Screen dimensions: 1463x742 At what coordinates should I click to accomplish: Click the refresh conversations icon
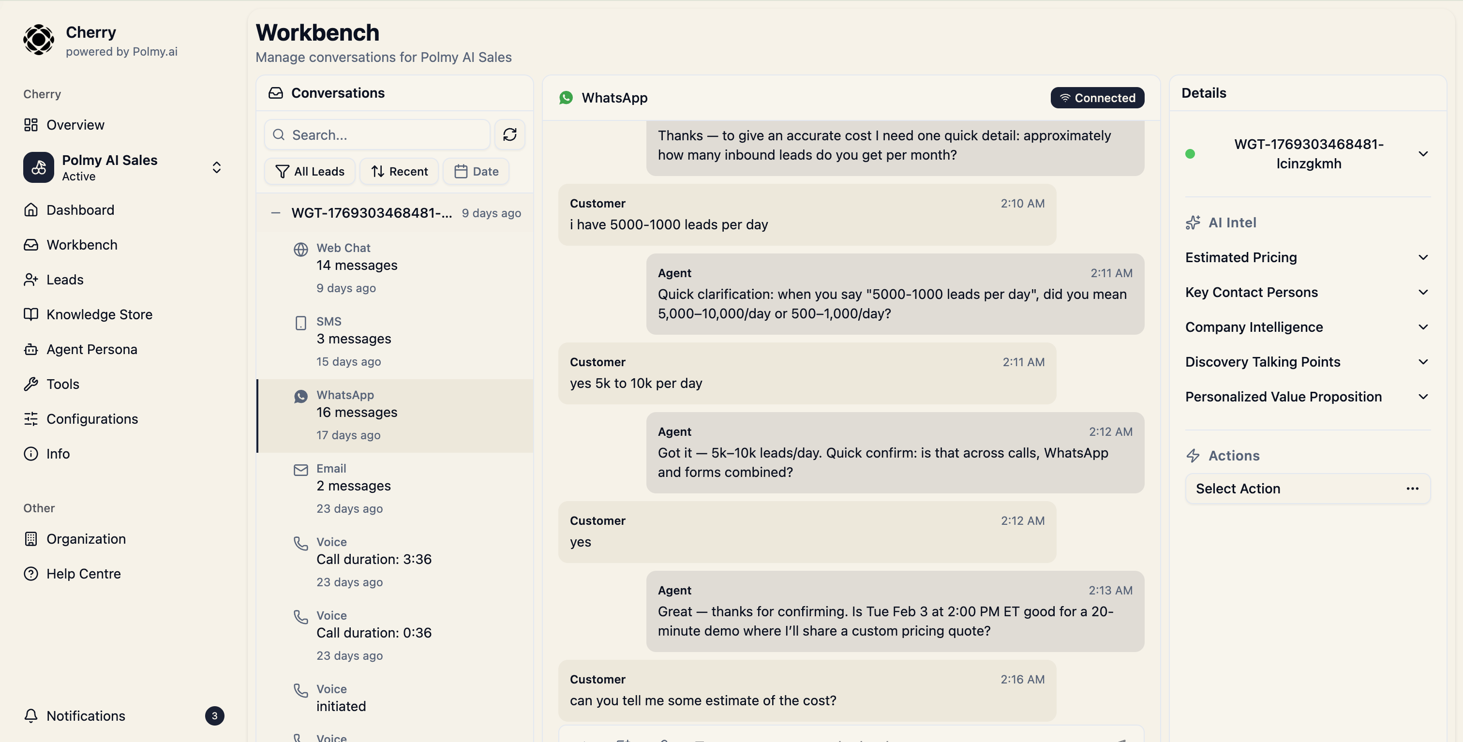pos(509,134)
